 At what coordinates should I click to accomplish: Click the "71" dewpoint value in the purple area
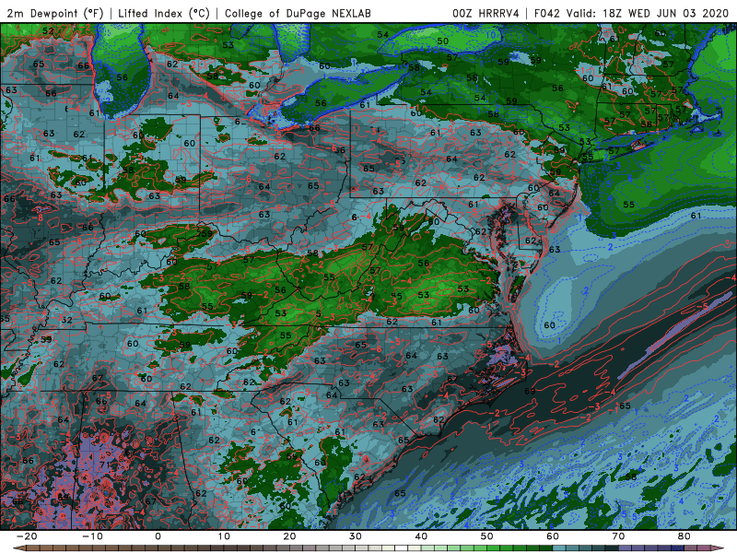[105, 465]
